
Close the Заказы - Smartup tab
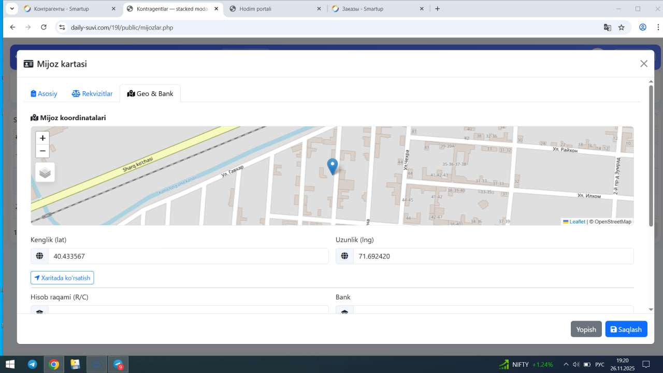422,9
